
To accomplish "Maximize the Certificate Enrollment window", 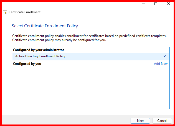I will click(x=156, y=4).
